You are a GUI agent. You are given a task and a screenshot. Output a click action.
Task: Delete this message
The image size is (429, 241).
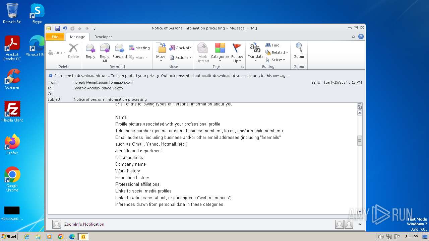tap(73, 51)
